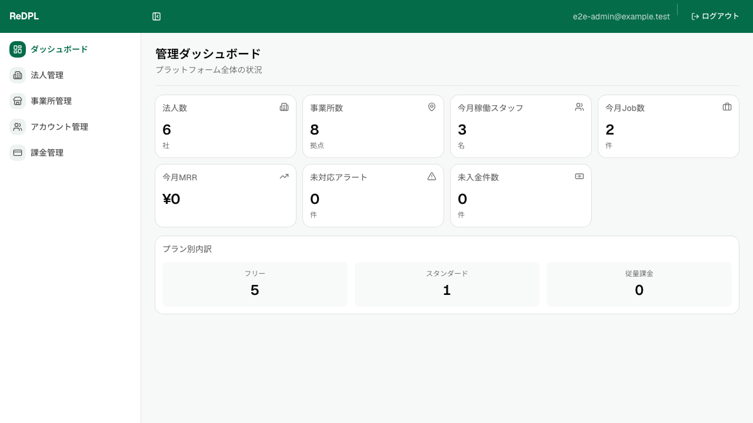Image resolution: width=753 pixels, height=423 pixels.
Task: Click the banknote icon on 未入金件数 card
Action: (x=579, y=176)
